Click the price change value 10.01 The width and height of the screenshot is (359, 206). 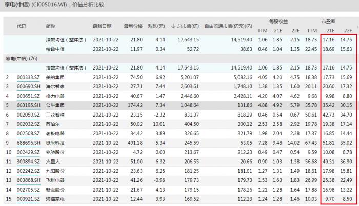(159, 124)
